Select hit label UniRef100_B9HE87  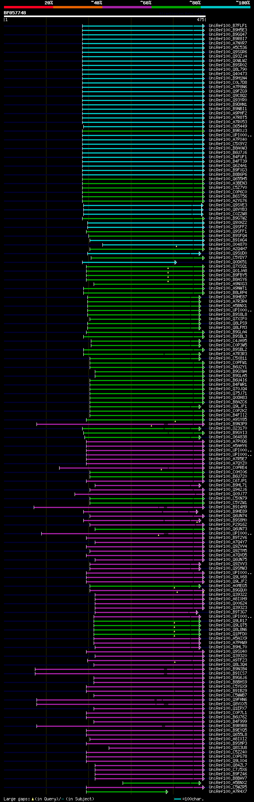(x=228, y=297)
